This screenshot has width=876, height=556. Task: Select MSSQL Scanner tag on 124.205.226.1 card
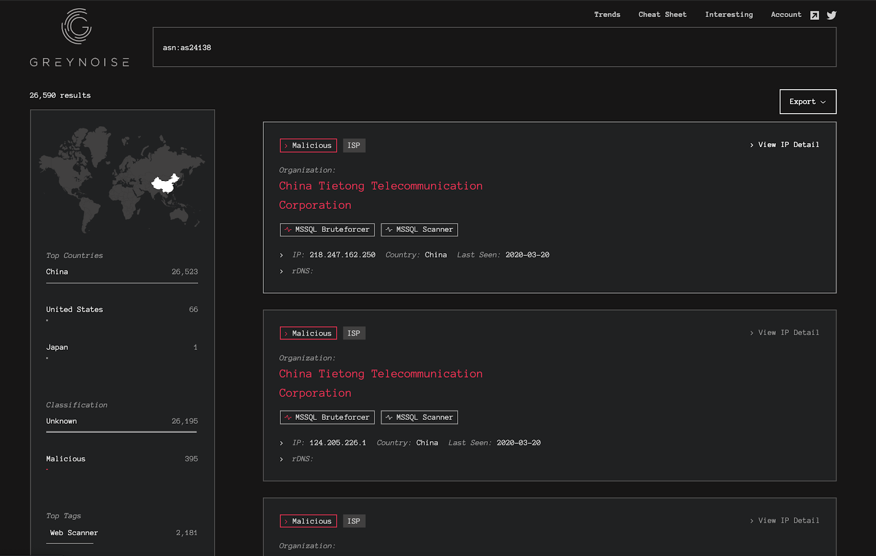(419, 418)
